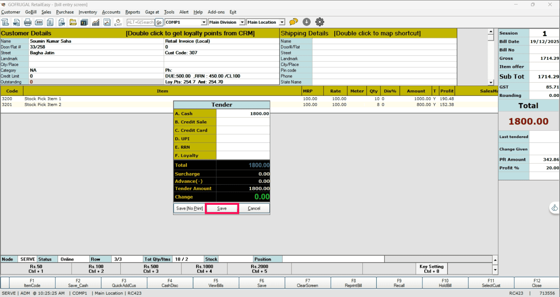Open the Customer menu
The image size is (560, 297).
(x=11, y=12)
